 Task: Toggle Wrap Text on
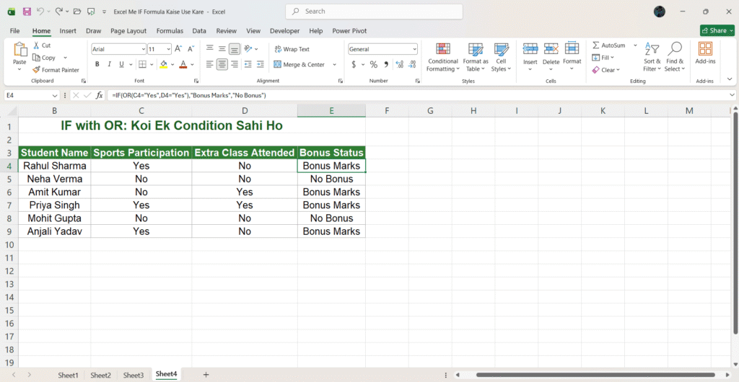(x=292, y=49)
